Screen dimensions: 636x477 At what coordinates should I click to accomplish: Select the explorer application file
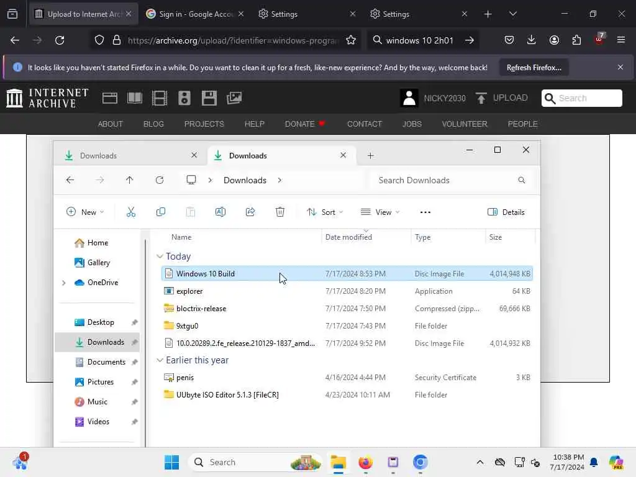point(347,291)
